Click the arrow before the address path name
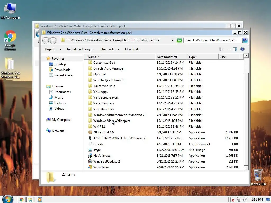Viewport: 271px width, 203px height. click(68, 40)
